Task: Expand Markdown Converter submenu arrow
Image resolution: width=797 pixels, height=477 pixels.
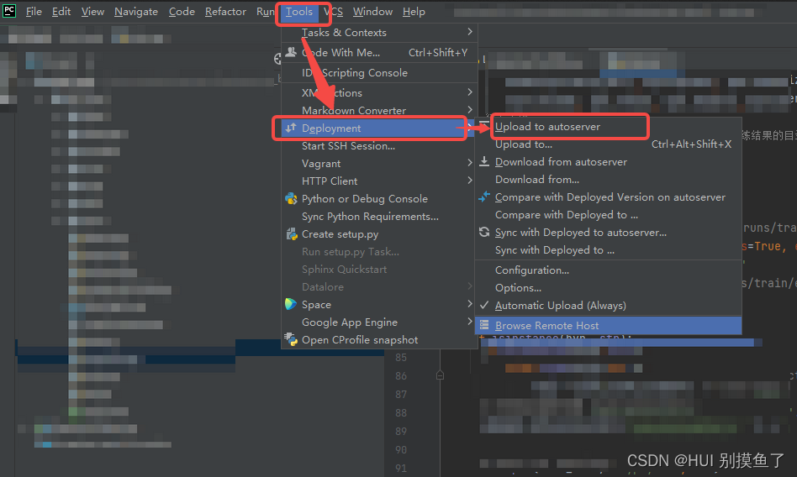Action: [x=470, y=110]
